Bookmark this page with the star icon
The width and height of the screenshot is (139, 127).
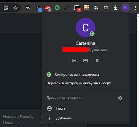pyautogui.click(x=16, y=8)
